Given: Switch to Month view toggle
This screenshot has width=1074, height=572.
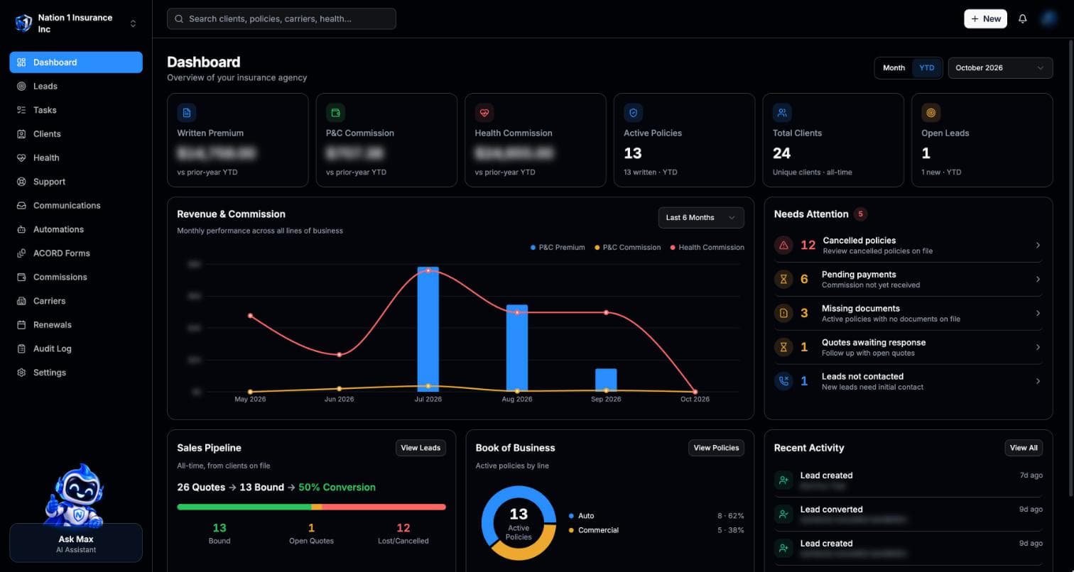Looking at the screenshot, I should (894, 68).
